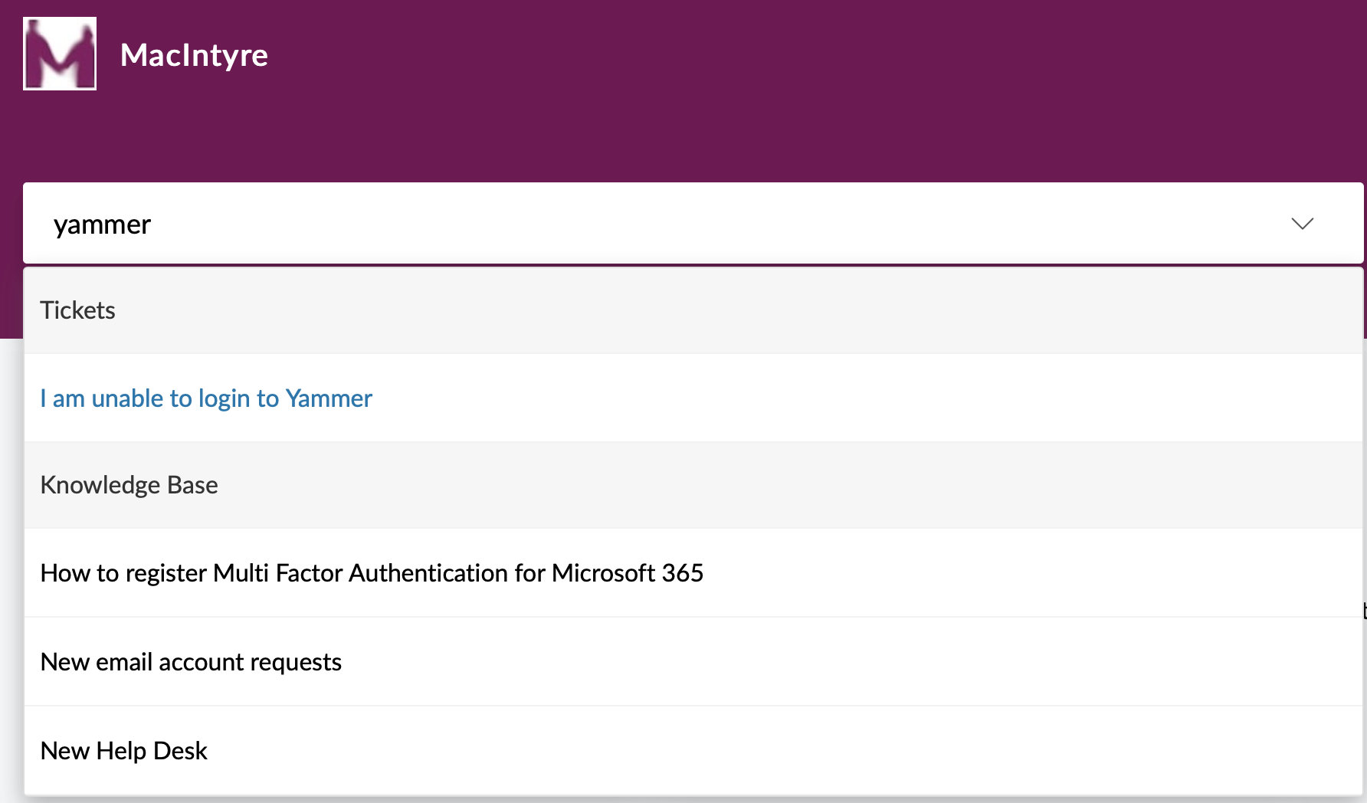Collapse the search suggestions with the chevron
This screenshot has height=803, width=1367.
(x=1302, y=224)
